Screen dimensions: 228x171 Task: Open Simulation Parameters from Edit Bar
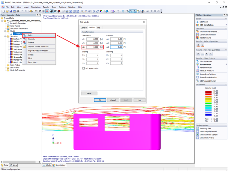click(209, 31)
